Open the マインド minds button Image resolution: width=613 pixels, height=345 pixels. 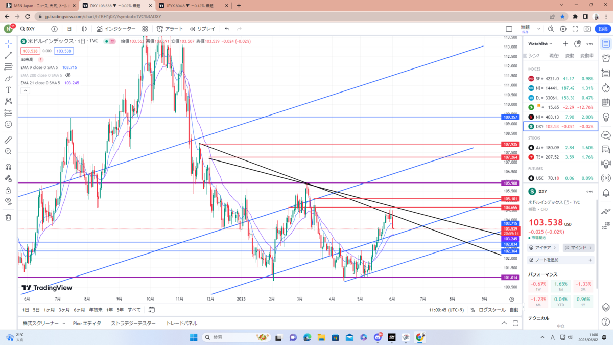tap(578, 248)
